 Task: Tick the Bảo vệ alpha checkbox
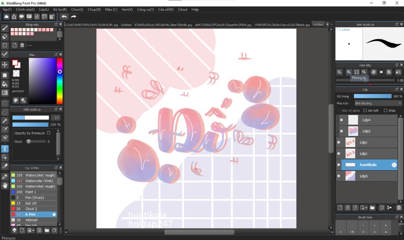pos(339,111)
